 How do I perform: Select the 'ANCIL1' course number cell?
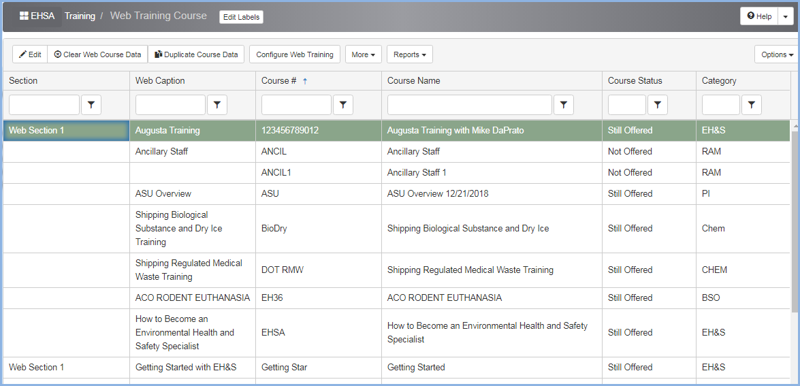point(319,173)
